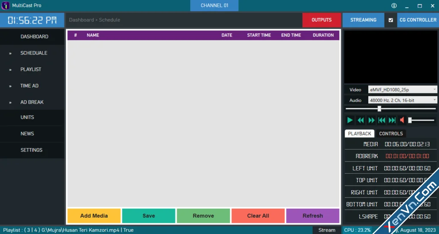Click the MEDIA timecode readout
Viewport: 439px width, 234px height.
coord(407,144)
